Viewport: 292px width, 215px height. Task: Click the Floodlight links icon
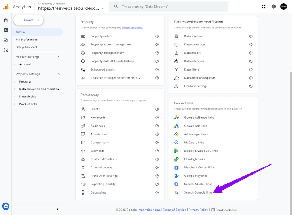click(177, 159)
